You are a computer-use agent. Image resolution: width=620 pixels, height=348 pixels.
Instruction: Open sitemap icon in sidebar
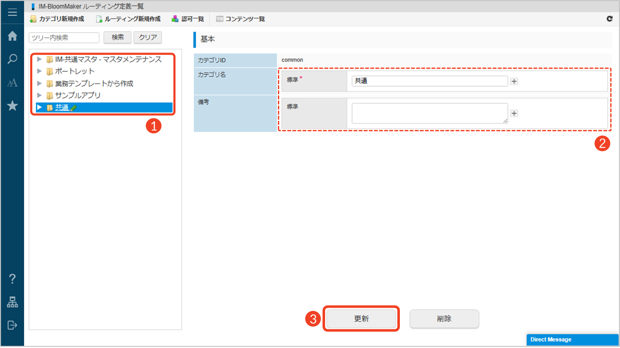[12, 302]
